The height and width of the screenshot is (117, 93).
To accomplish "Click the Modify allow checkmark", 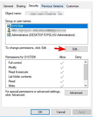I will tap(62, 68).
